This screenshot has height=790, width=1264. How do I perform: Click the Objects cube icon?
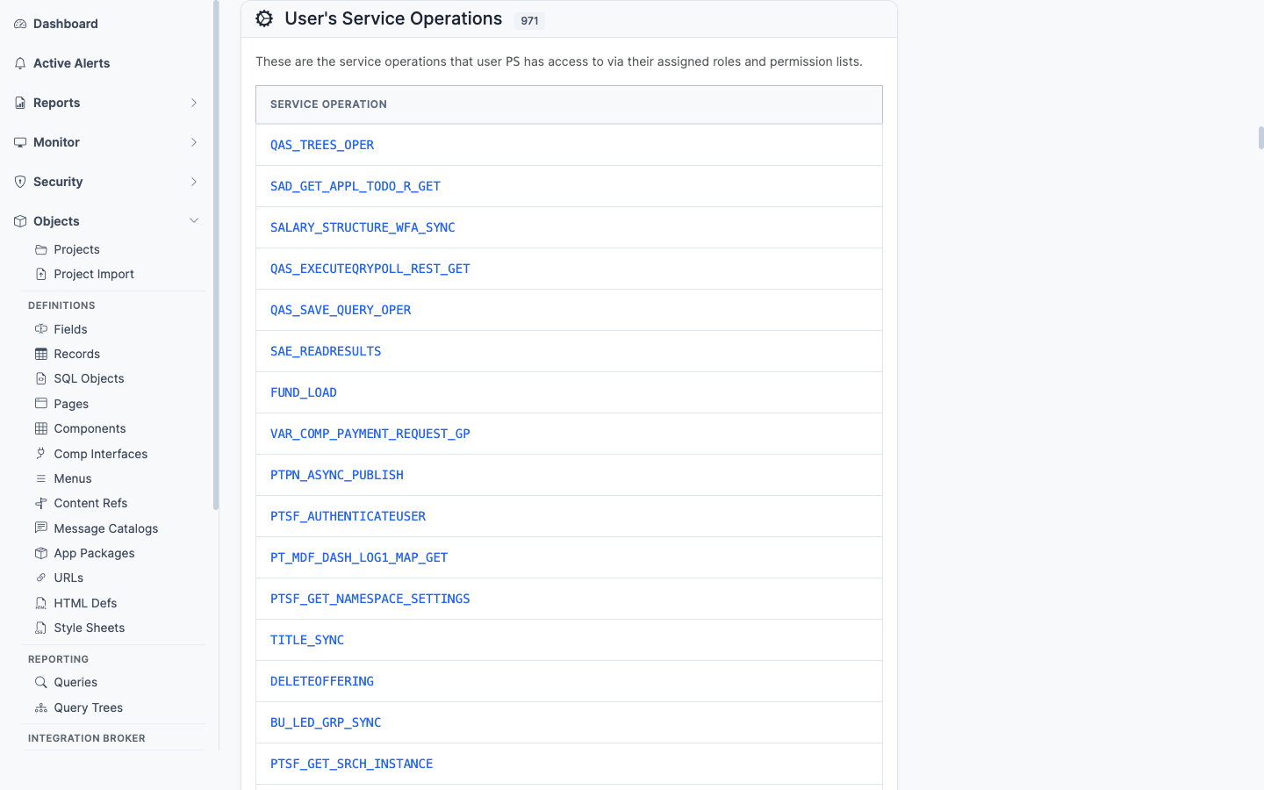[x=20, y=221]
